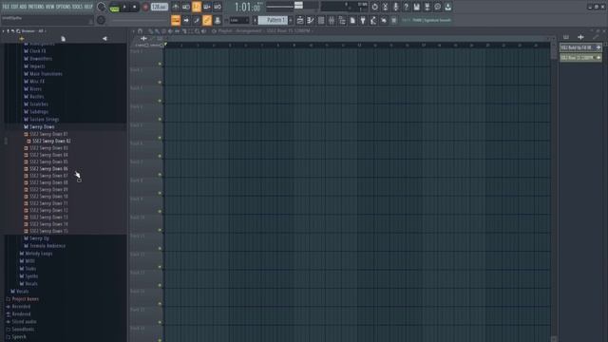Viewport: 608px width, 342px height.
Task: Click the highlighted download icon in top toolbar
Action: click(x=447, y=7)
